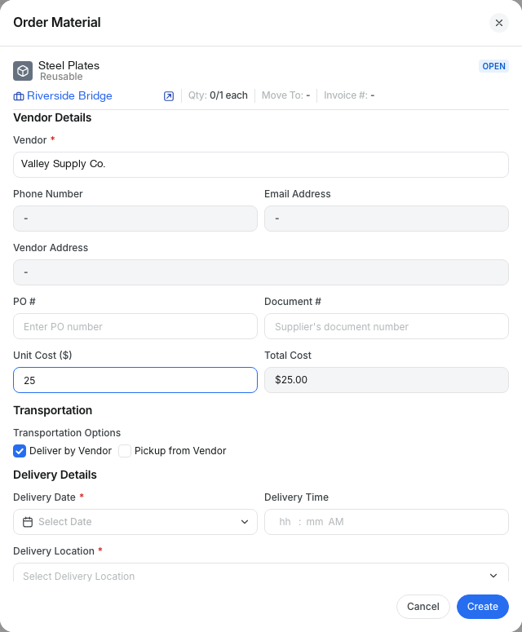Screen dimensions: 522x632
Task: Click the Delivery Details heading
Action: pos(55,475)
